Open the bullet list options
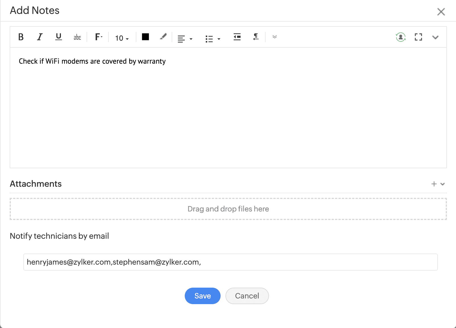 [213, 39]
